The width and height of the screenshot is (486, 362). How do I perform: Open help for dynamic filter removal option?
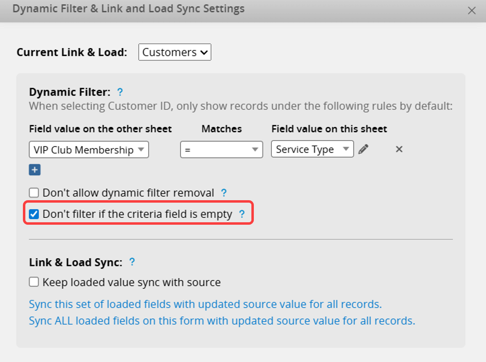click(x=224, y=193)
